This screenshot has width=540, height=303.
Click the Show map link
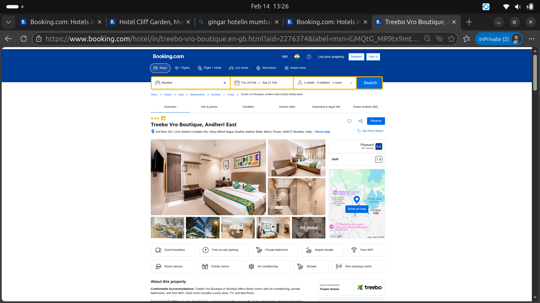322,132
